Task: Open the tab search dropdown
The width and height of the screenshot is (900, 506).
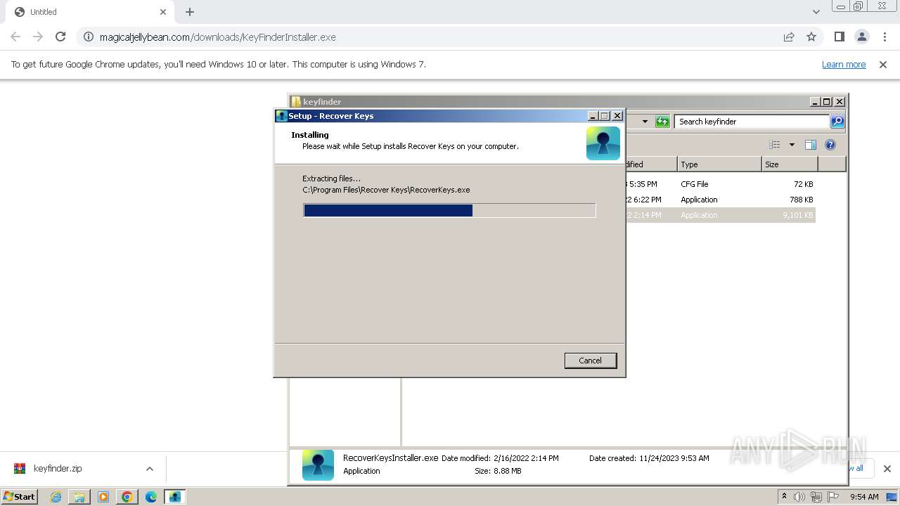Action: [816, 12]
